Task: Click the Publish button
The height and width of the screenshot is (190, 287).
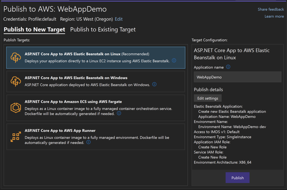Action: [237, 177]
